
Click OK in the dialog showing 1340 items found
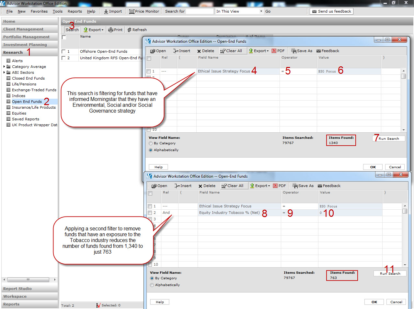[373, 167]
